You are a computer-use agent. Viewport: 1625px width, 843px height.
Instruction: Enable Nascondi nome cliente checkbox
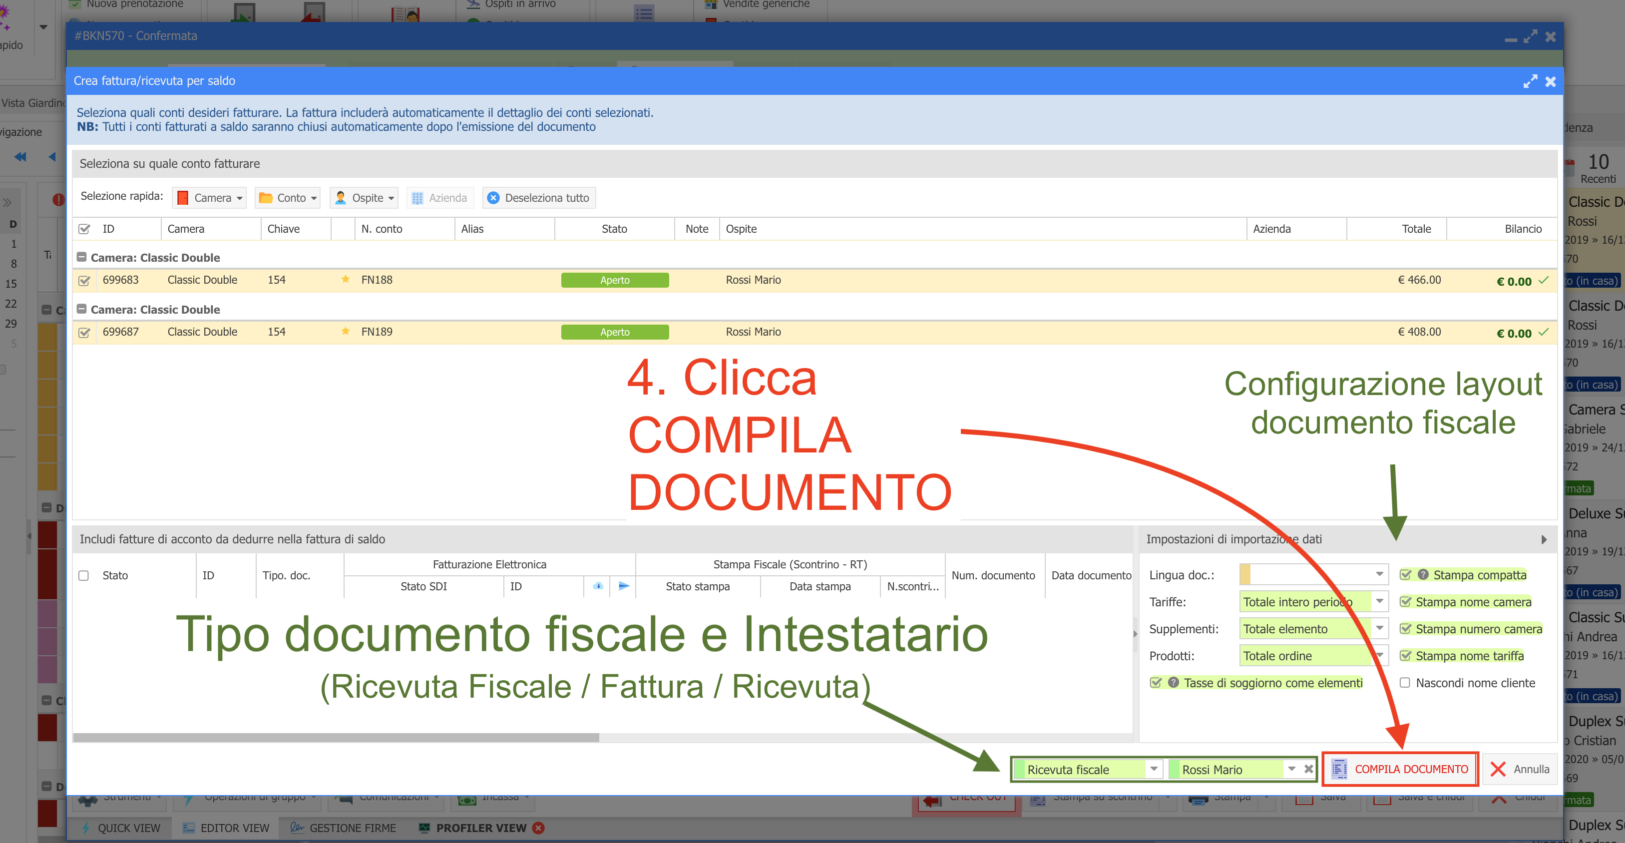1405,683
